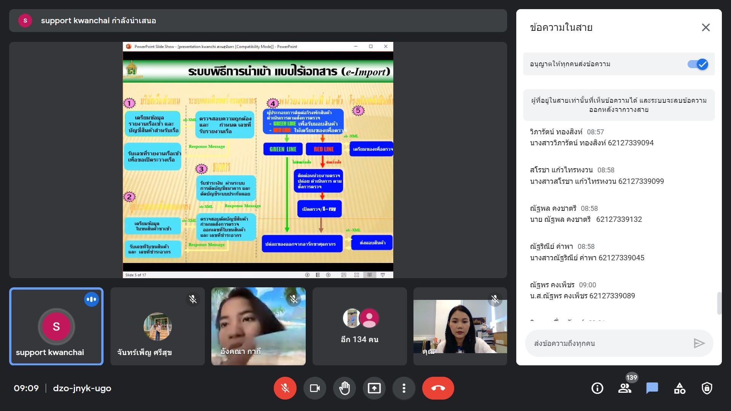Close the in-call messages panel
Viewport: 731px width, 411px height.
(x=705, y=27)
